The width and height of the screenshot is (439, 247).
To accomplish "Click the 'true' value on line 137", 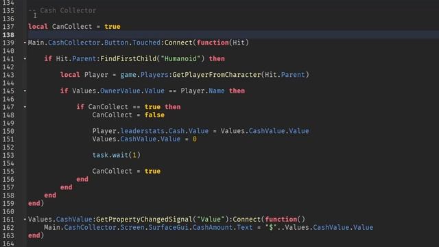I will click(x=112, y=27).
